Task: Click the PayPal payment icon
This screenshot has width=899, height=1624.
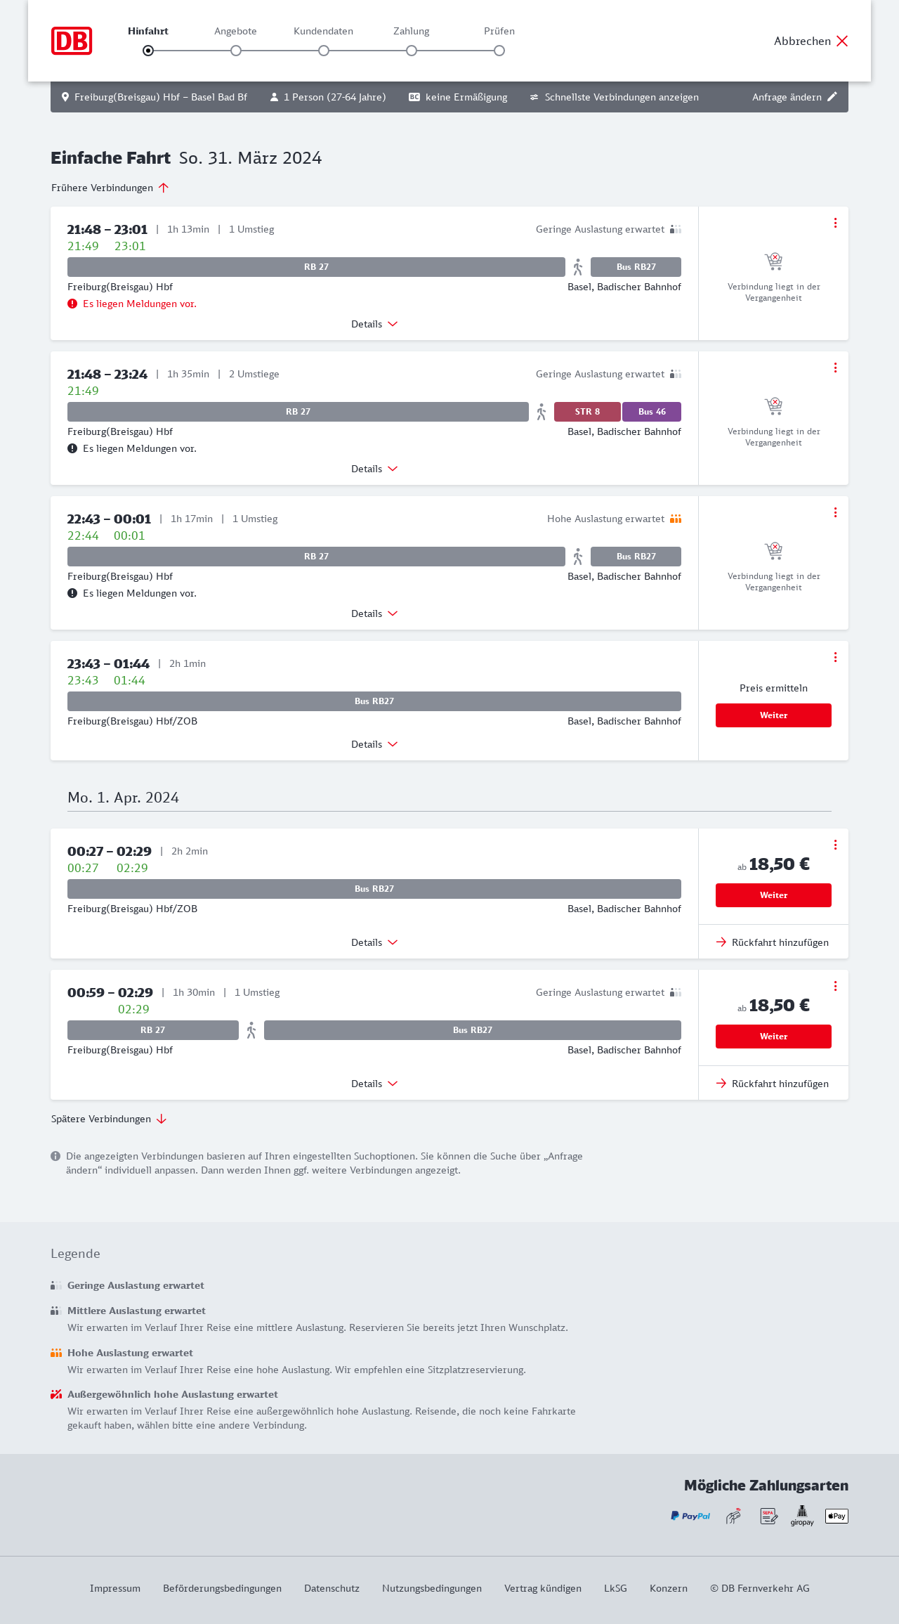Action: [690, 1516]
